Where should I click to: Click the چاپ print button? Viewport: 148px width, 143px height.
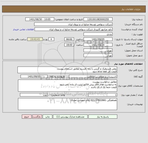(x=47, y=117)
